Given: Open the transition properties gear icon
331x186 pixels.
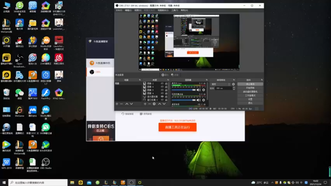Looking at the screenshot, I should [233, 84].
